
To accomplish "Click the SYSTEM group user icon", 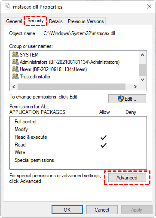I will (x=15, y=54).
